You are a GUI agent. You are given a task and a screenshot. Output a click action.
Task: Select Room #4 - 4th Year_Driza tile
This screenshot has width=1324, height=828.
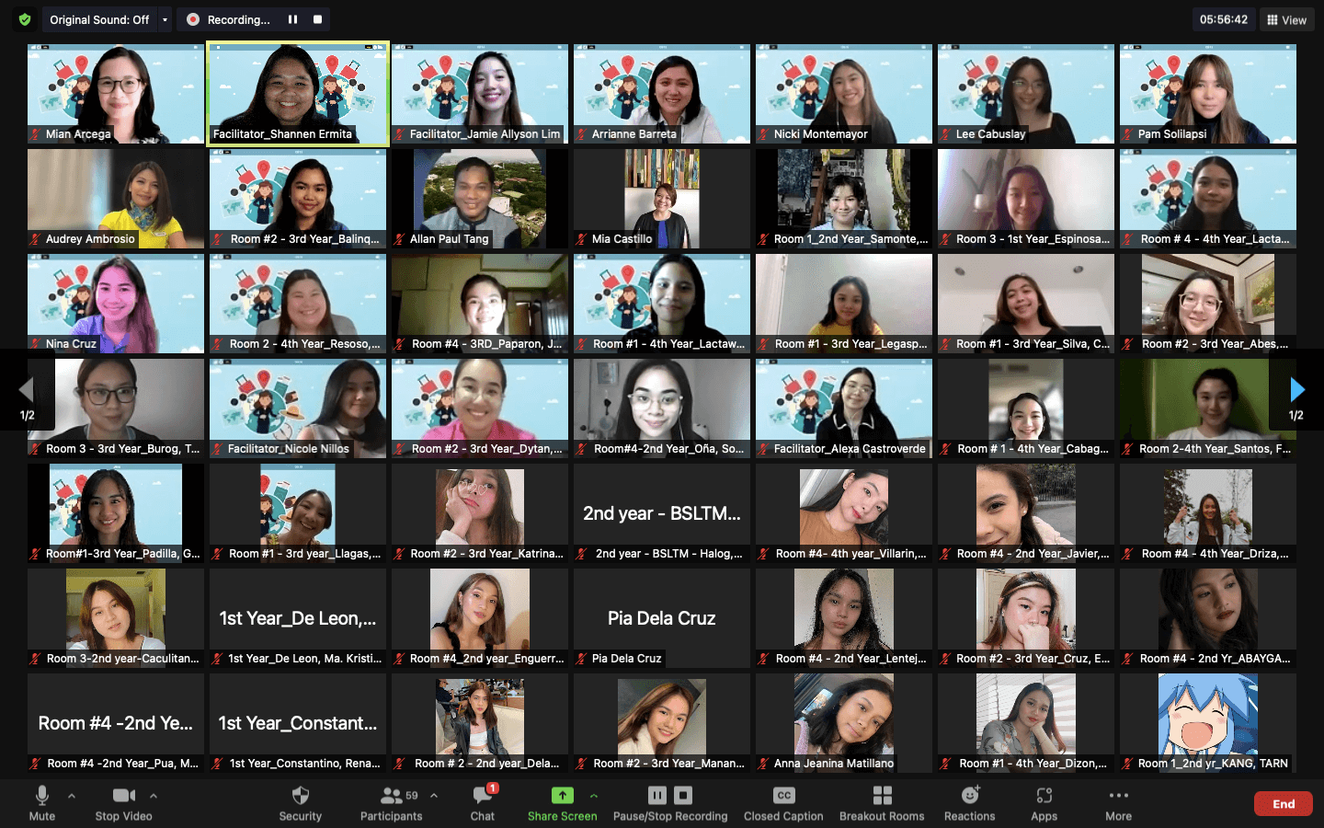1208,513
